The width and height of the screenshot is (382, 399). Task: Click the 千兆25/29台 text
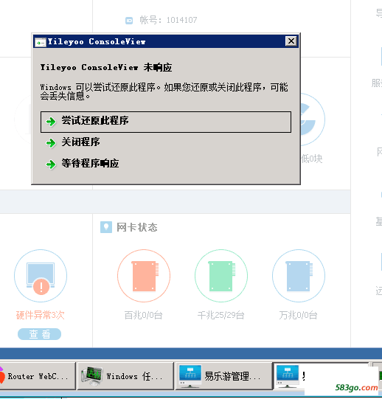point(221,315)
